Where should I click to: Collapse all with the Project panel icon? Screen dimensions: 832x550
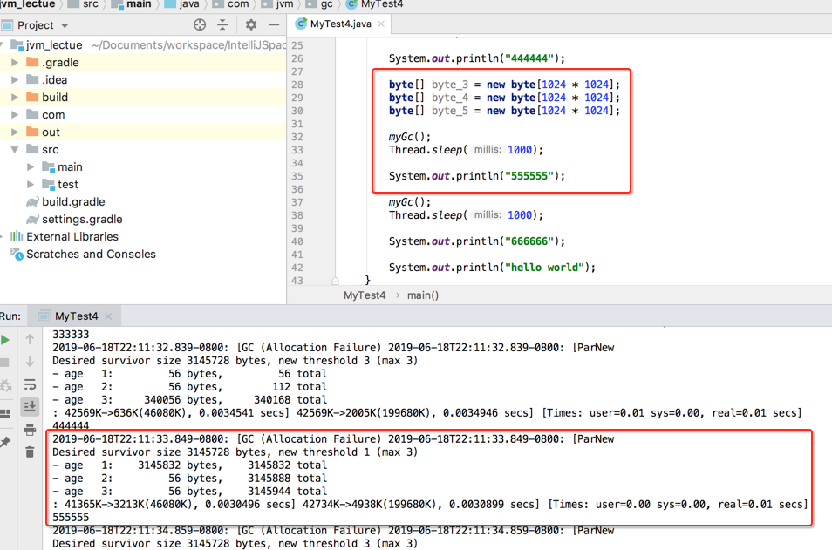pyautogui.click(x=222, y=25)
